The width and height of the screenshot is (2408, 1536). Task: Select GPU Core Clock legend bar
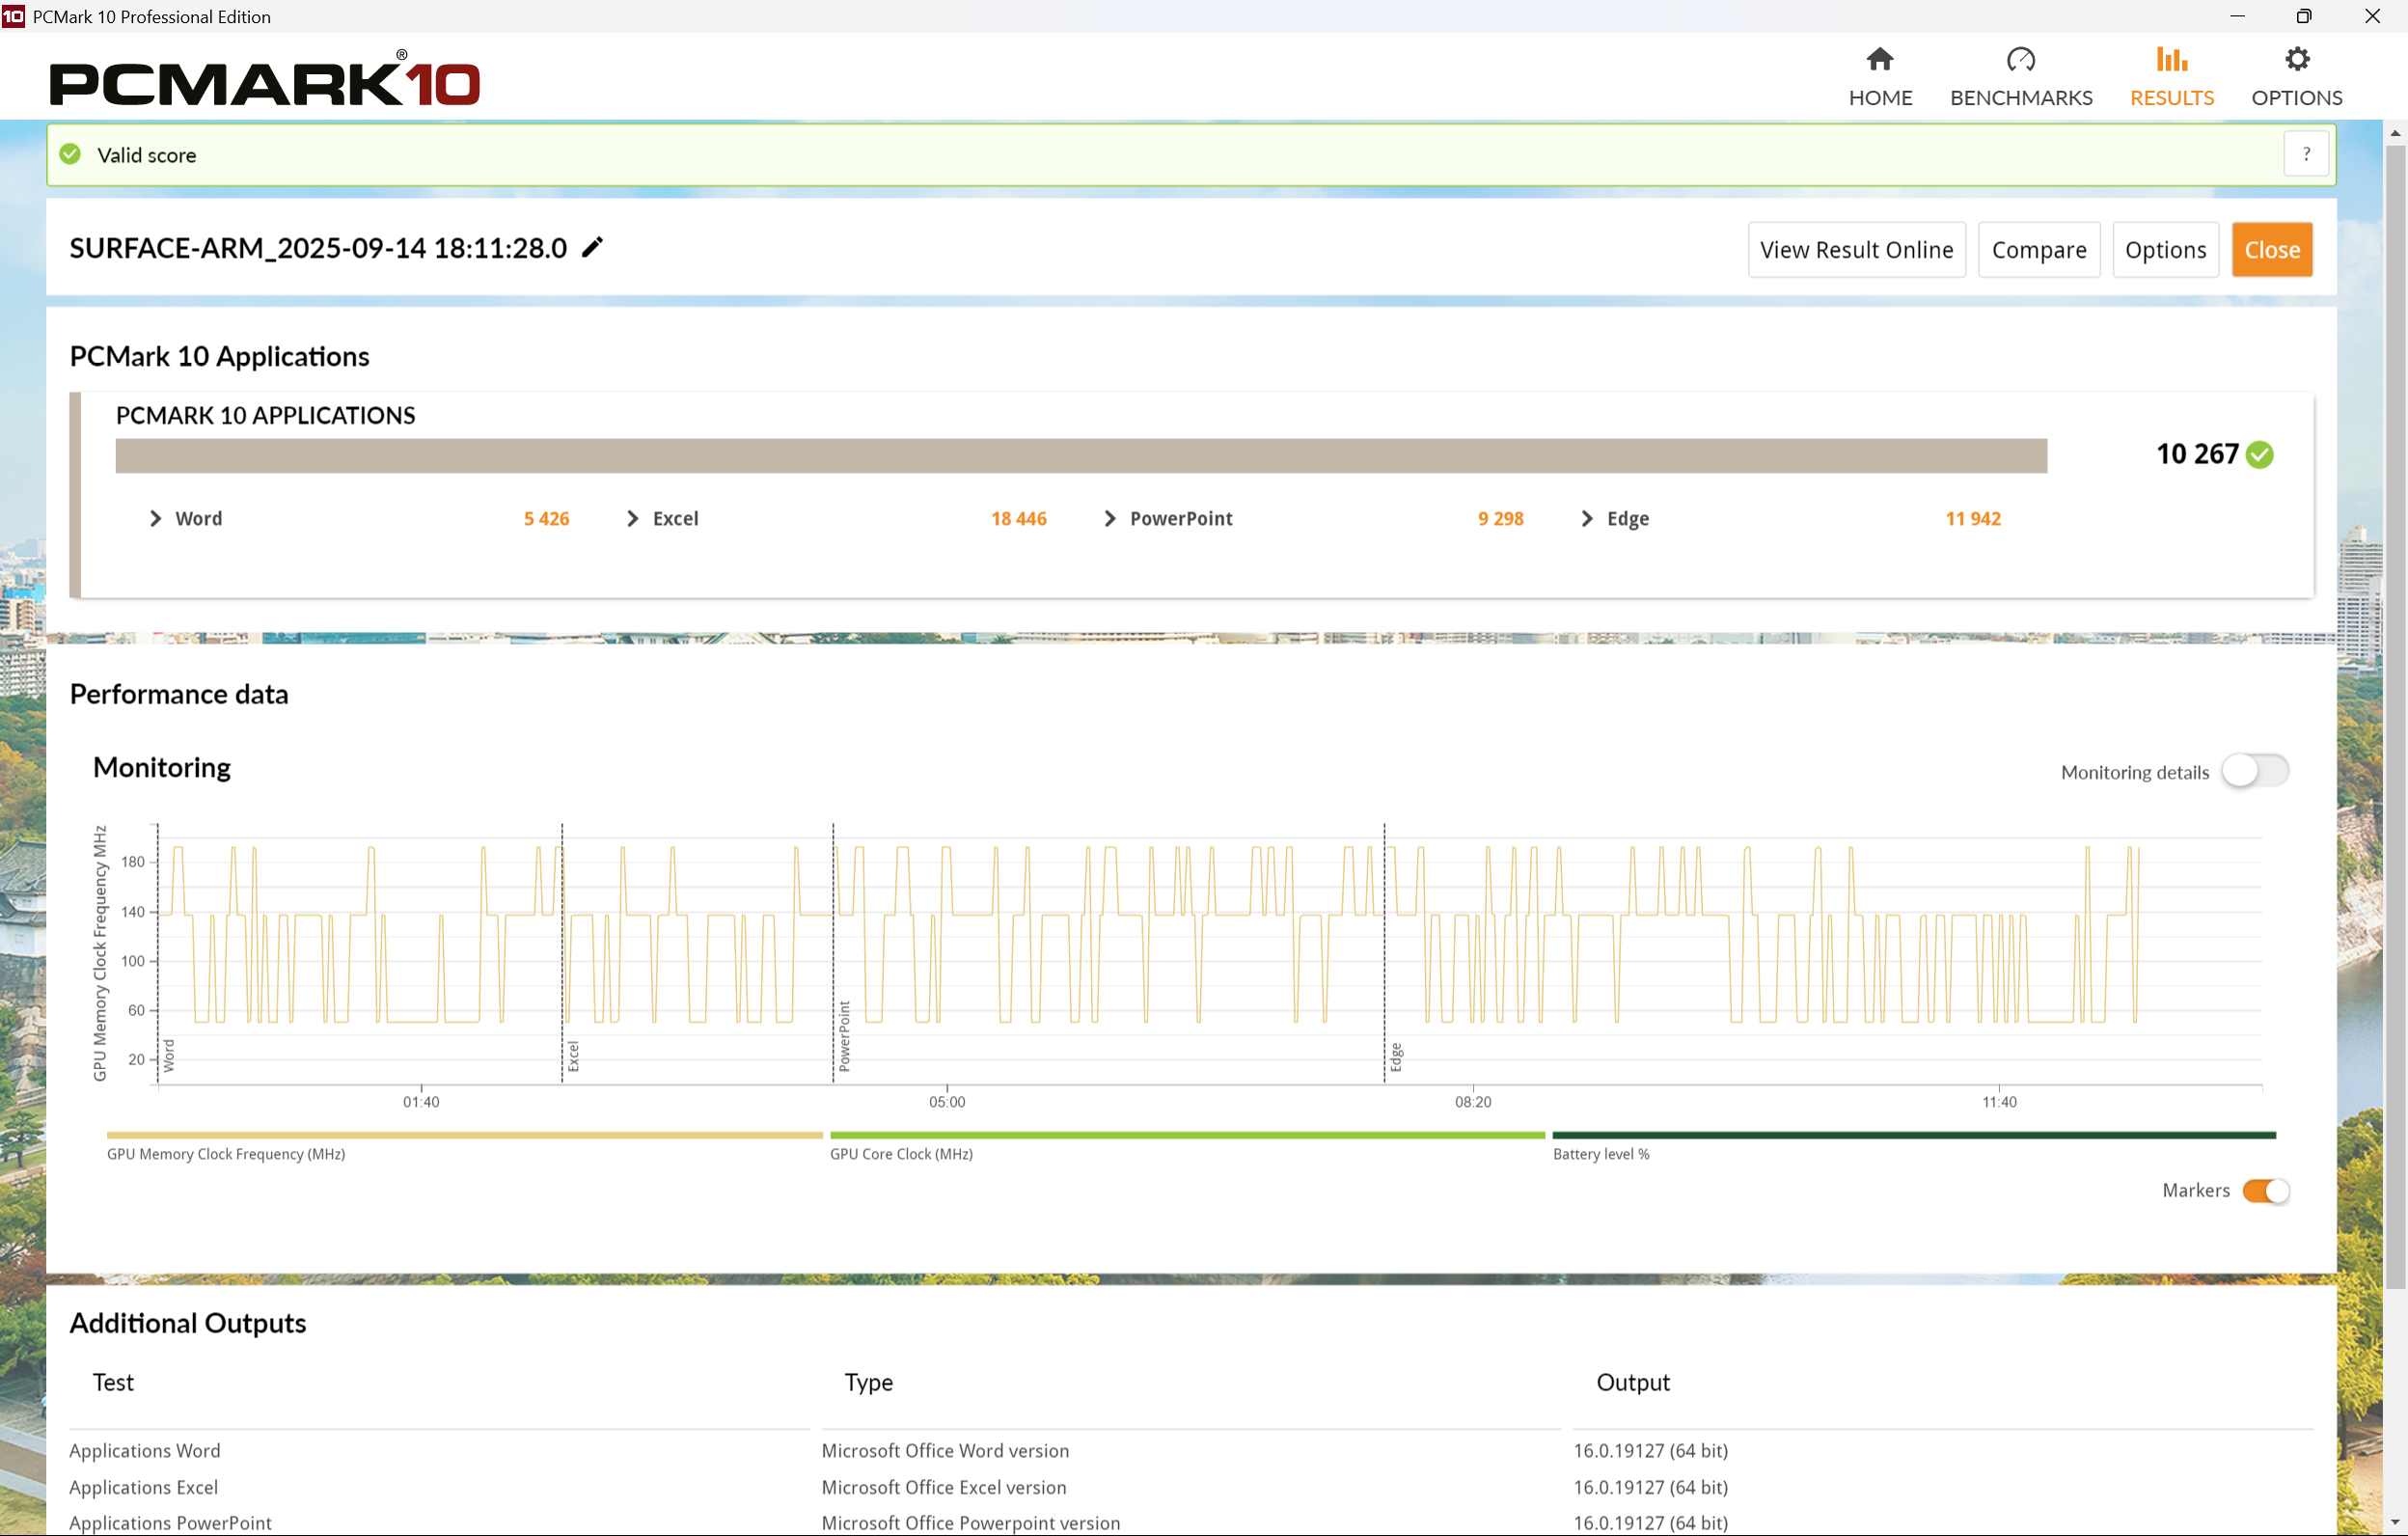pyautogui.click(x=1186, y=1135)
